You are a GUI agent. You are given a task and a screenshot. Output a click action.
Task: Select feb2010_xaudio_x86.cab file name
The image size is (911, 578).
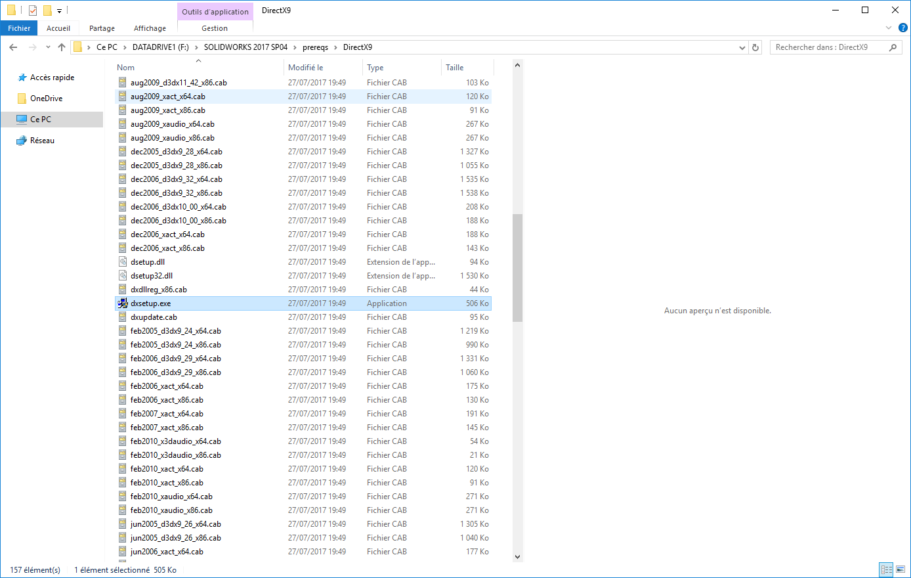click(x=171, y=510)
